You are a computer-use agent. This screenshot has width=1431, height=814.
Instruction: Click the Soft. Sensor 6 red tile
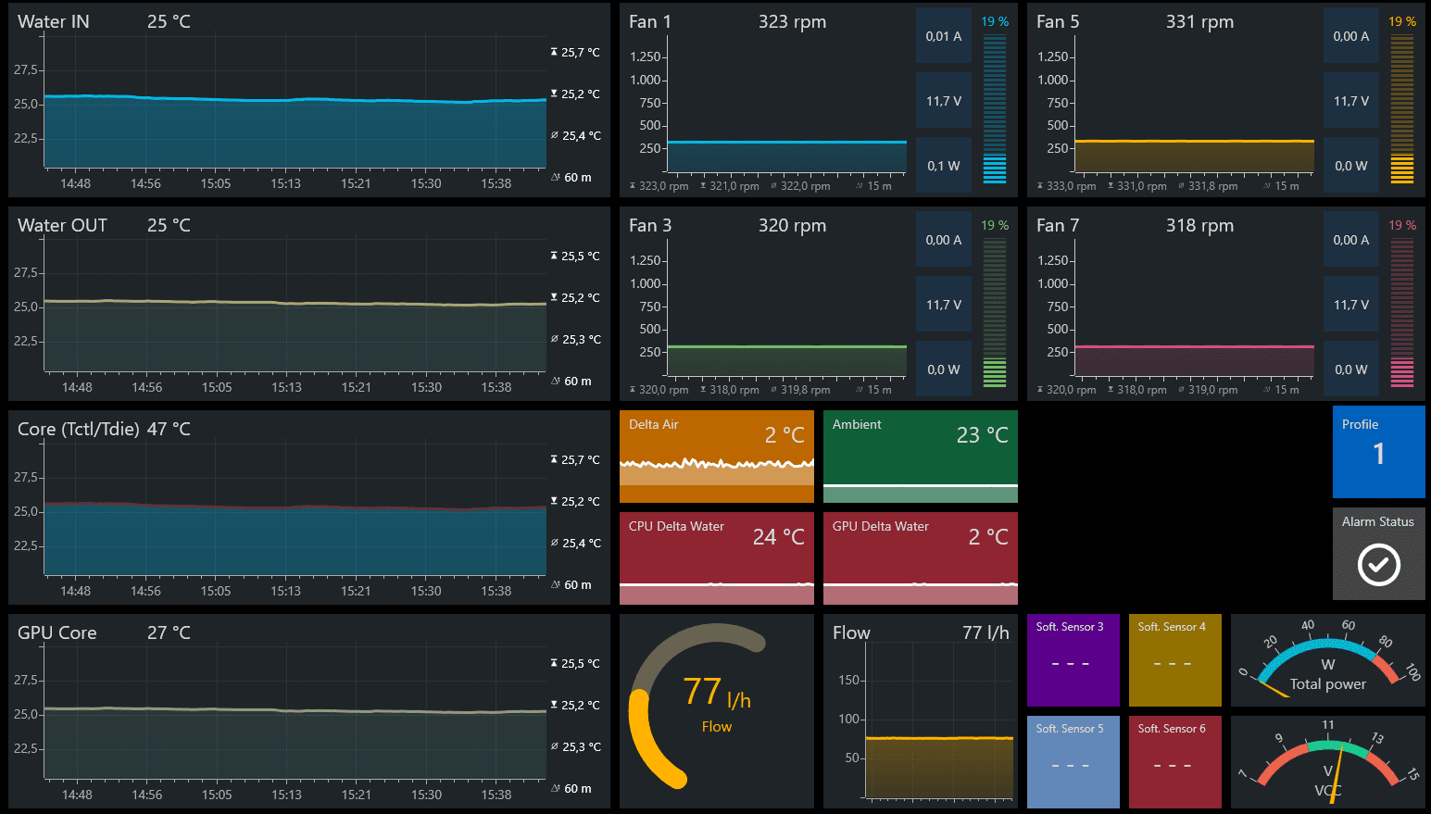coord(1175,762)
